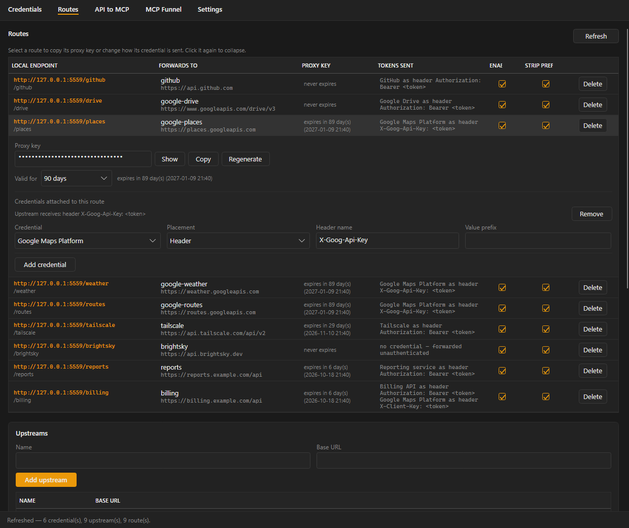Open the Routes tab
The height and width of the screenshot is (528, 629).
pos(68,9)
